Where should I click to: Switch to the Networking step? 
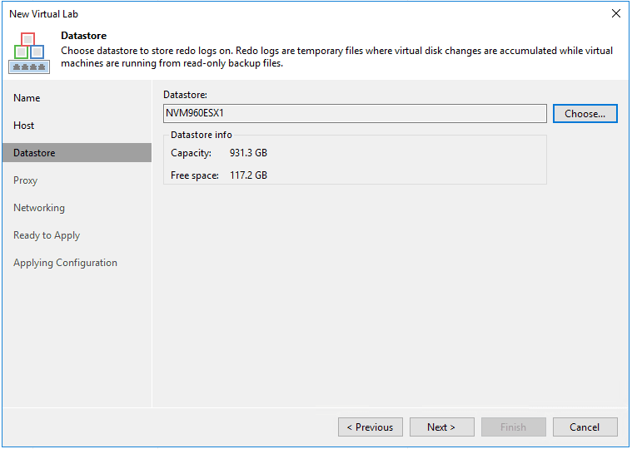pyautogui.click(x=39, y=208)
